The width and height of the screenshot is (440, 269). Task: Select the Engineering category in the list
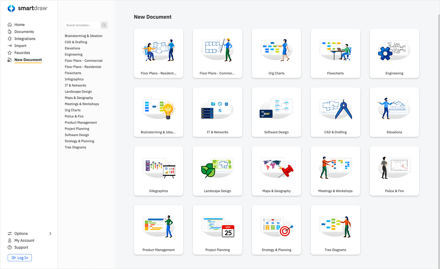click(74, 54)
